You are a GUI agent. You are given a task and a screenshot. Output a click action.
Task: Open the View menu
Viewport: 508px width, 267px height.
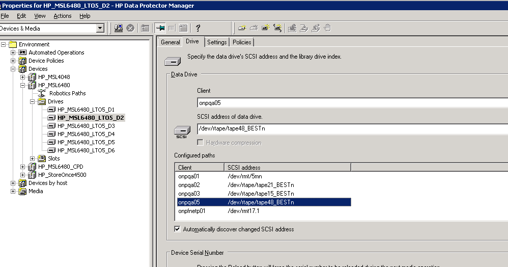click(40, 16)
